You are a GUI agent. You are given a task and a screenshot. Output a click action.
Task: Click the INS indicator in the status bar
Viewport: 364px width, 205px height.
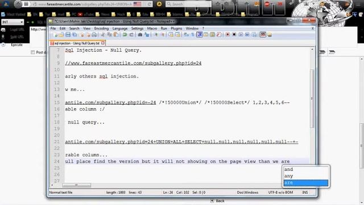pos(305,192)
